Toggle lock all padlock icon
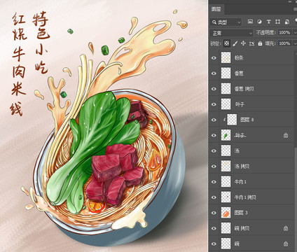The image size is (297, 252). pyautogui.click(x=260, y=43)
